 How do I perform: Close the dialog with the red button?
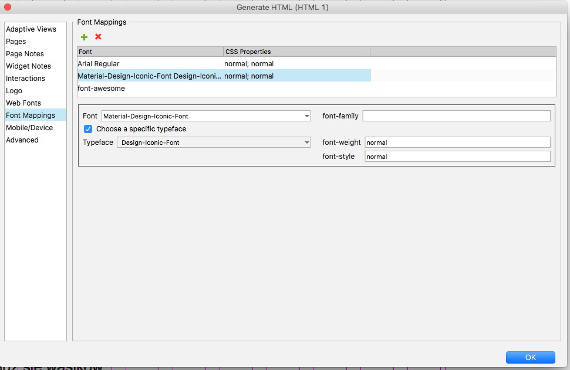click(x=8, y=7)
